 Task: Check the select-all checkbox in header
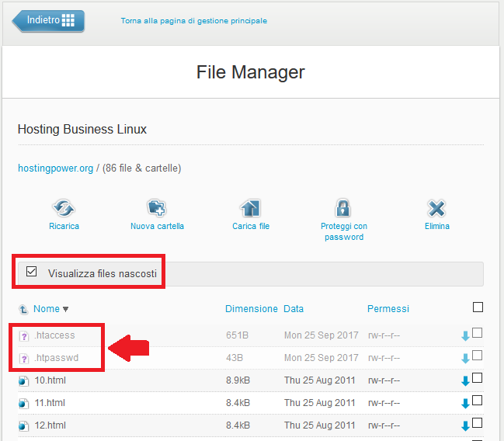[x=478, y=307]
